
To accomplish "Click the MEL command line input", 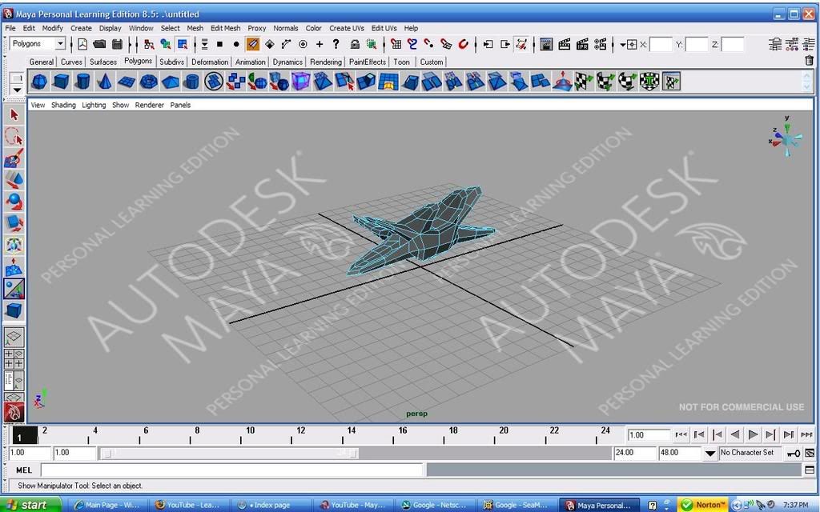I will click(231, 470).
